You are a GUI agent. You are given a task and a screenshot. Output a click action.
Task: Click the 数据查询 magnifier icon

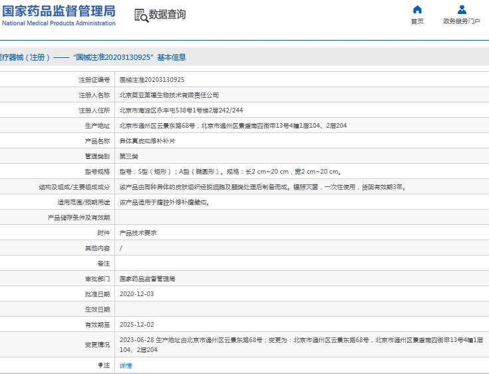pyautogui.click(x=141, y=15)
